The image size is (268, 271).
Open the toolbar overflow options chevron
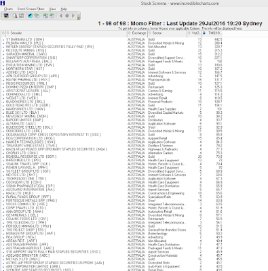pyautogui.click(x=79, y=17)
